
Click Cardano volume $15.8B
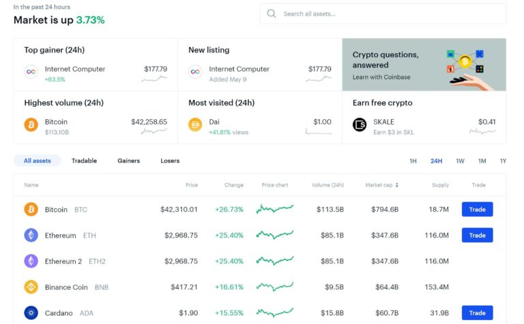[x=332, y=313]
